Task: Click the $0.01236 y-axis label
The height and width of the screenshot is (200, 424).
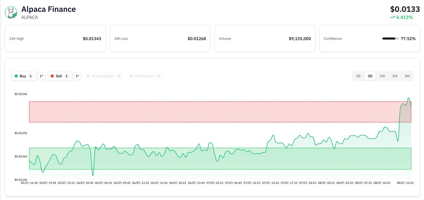Action: click(x=21, y=180)
